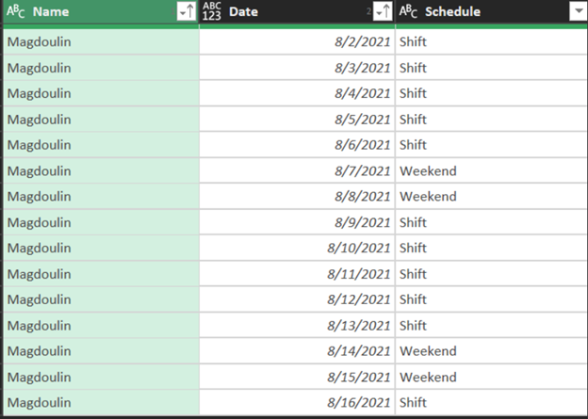Screen dimensions: 588x419
Task: Click the Weekend cell for 8/7/2021
Action: 492,171
